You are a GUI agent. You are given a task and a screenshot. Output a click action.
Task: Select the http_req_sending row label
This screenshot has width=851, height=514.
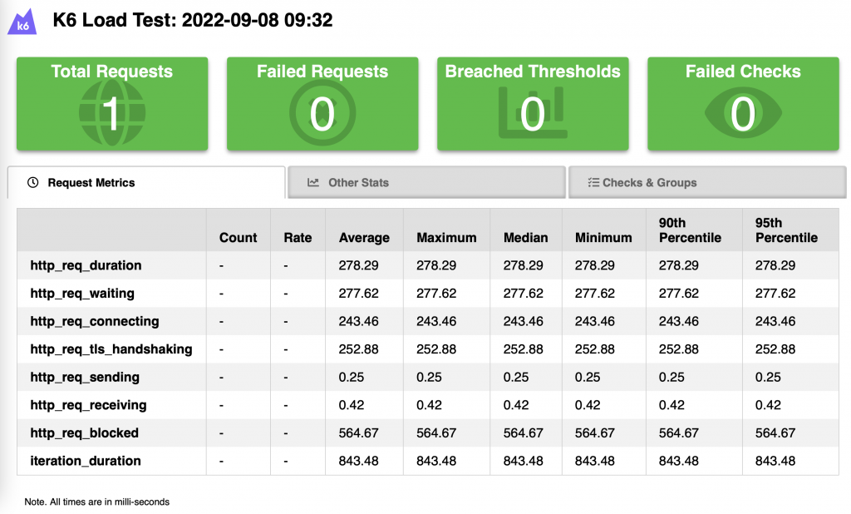(85, 377)
